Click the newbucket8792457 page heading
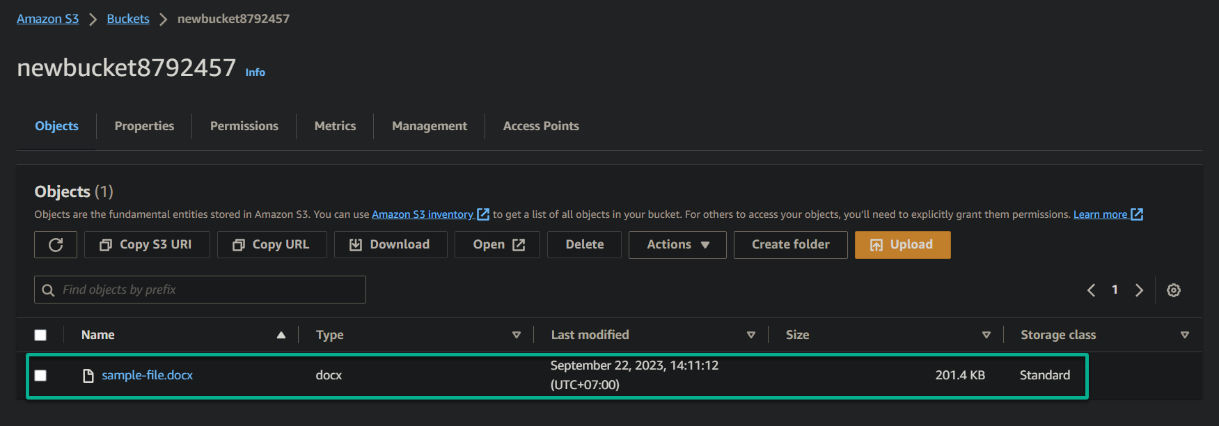Image resolution: width=1219 pixels, height=426 pixels. point(126,68)
